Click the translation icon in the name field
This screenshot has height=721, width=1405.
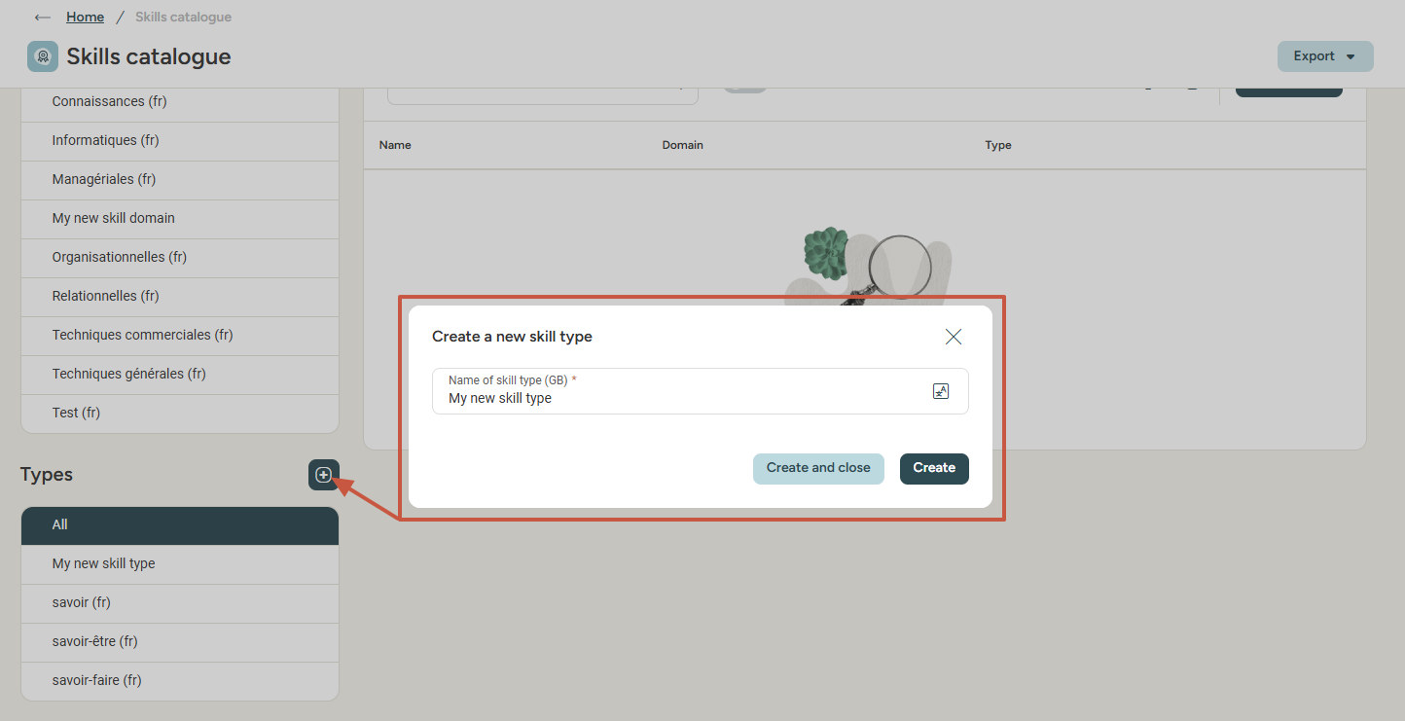[940, 391]
